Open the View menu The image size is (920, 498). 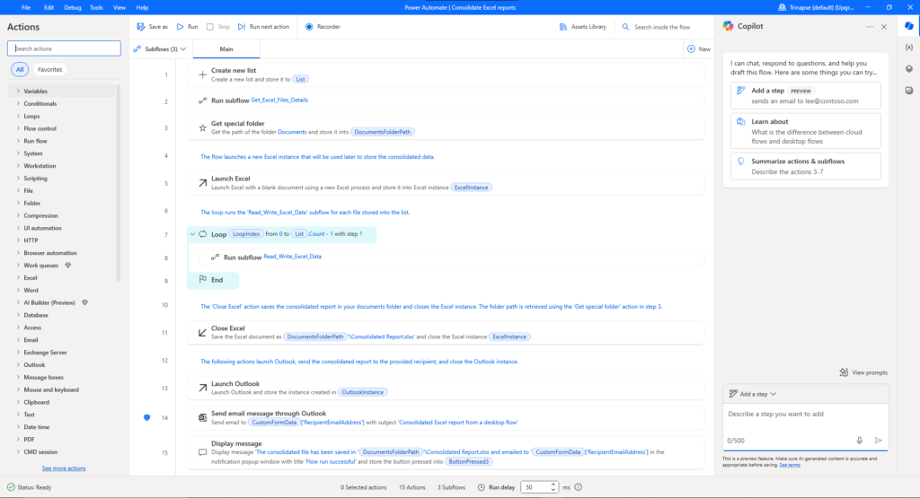pyautogui.click(x=119, y=7)
